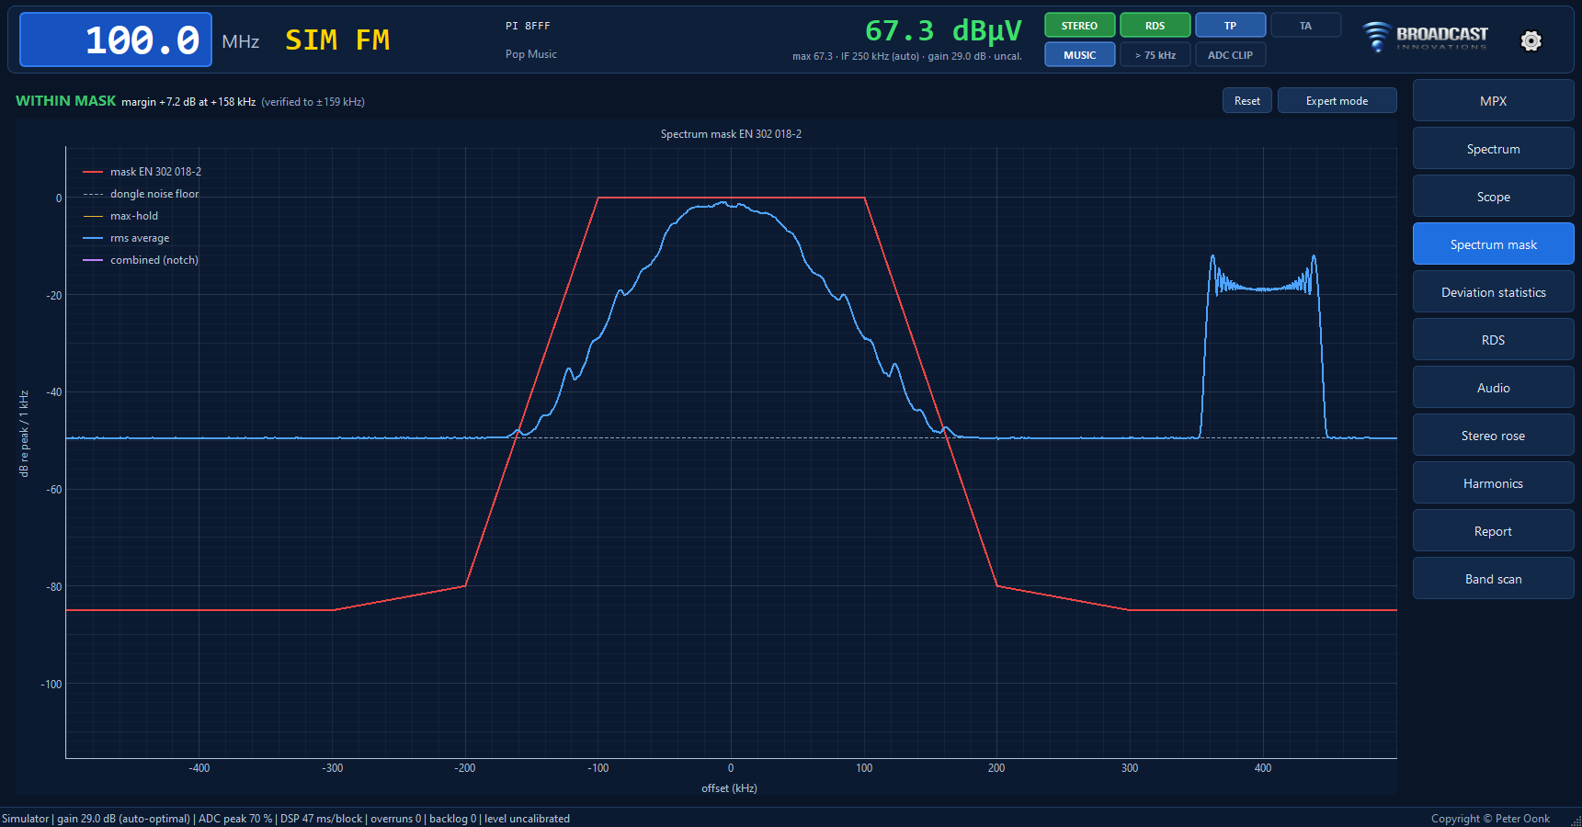Click the SIM FM station name
Screen dimensions: 1582x827
[x=337, y=40]
